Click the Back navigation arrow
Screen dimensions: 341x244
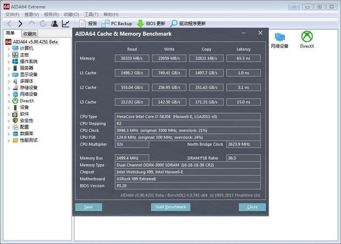[x=10, y=23]
